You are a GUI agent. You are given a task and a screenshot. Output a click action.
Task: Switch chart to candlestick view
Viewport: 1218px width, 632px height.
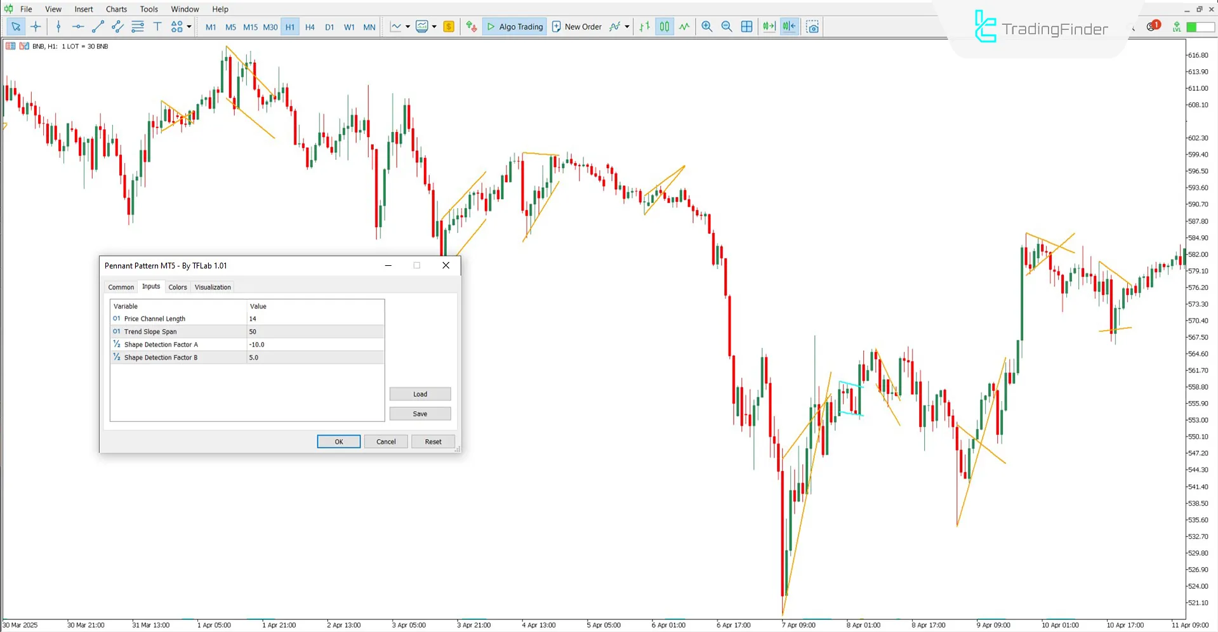(x=664, y=27)
